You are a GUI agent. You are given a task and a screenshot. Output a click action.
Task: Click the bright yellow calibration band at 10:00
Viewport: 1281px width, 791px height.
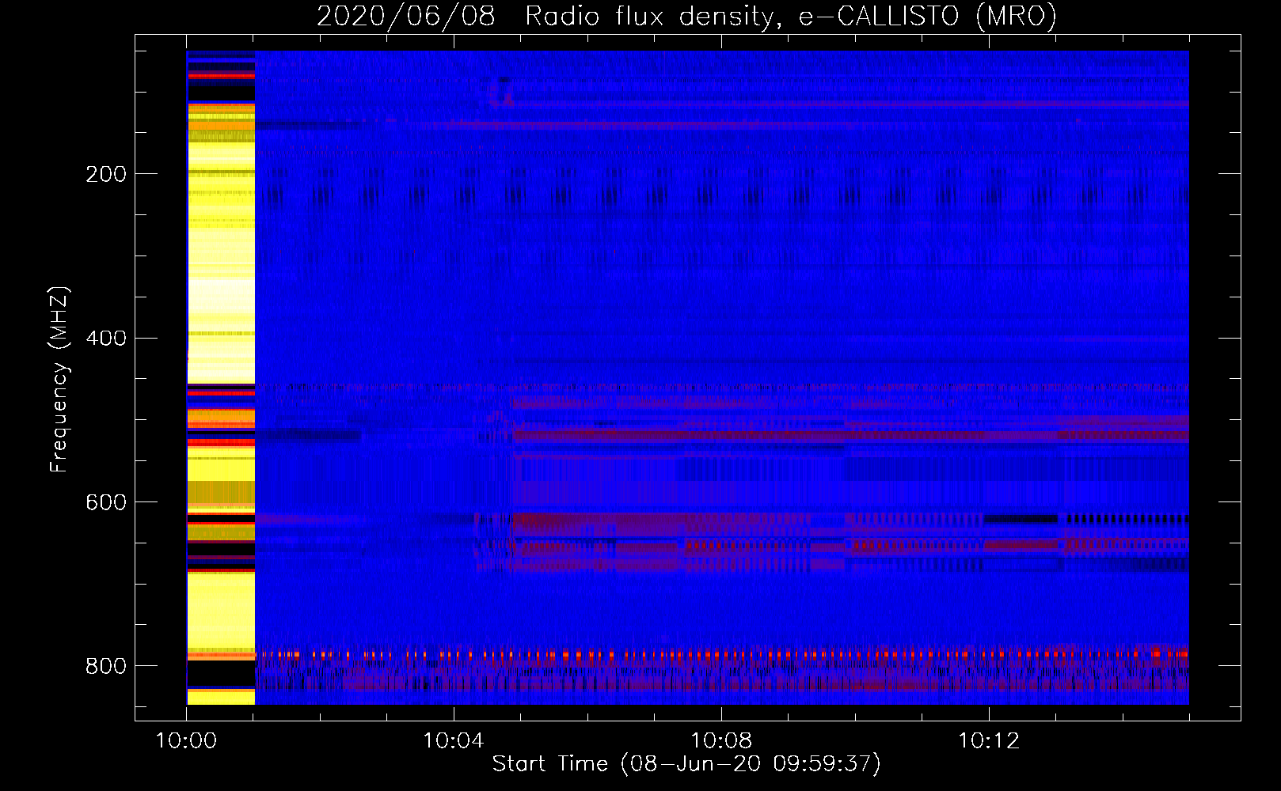(x=221, y=377)
